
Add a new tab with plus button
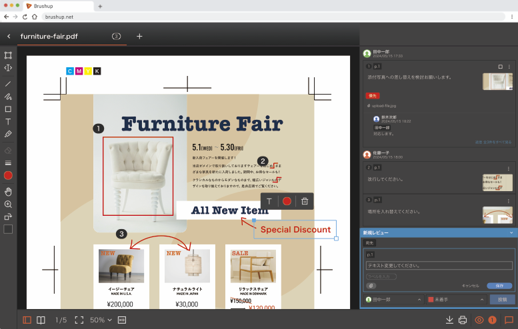coord(139,36)
